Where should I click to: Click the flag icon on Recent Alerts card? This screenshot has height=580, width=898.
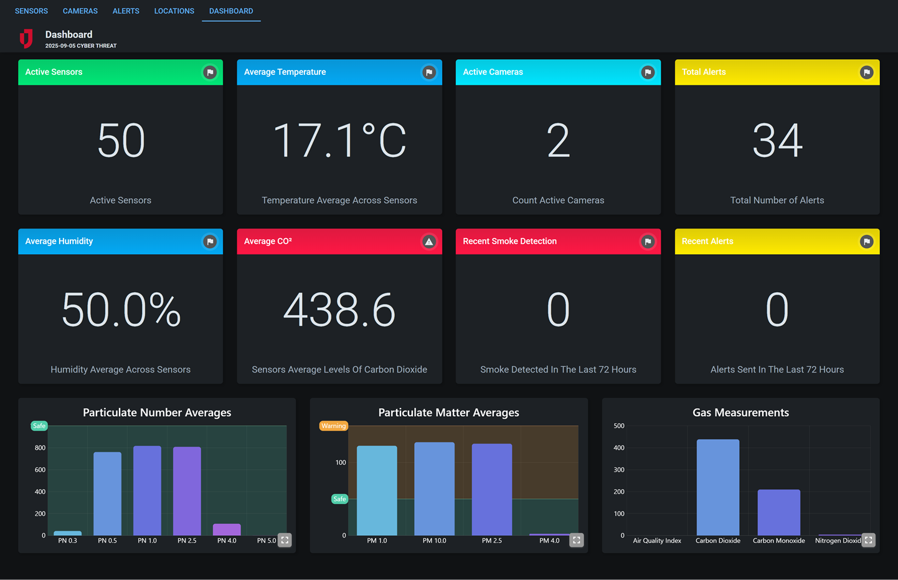click(867, 242)
